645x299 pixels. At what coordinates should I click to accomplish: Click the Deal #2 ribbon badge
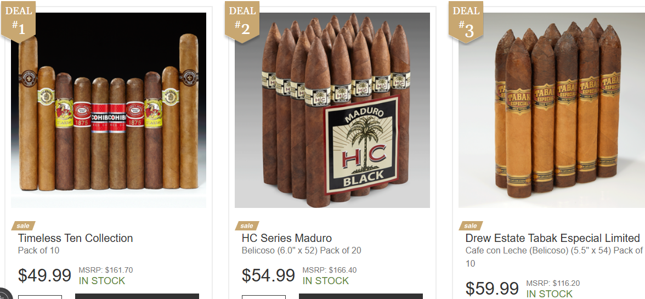click(x=242, y=20)
